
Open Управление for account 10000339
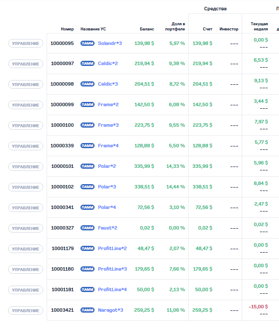[26, 146]
